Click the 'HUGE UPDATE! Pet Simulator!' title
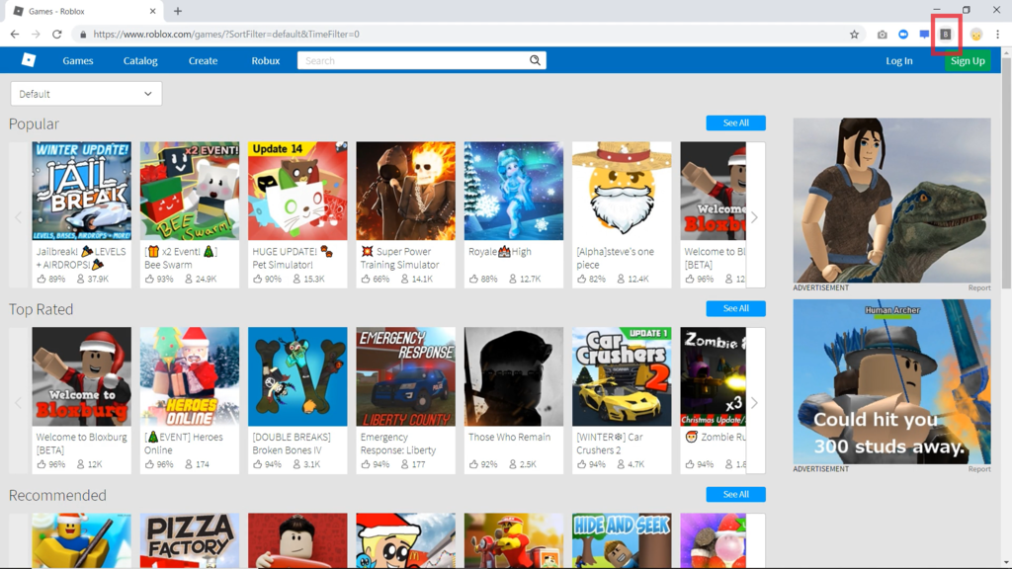Viewport: 1012px width, 569px height. (293, 258)
